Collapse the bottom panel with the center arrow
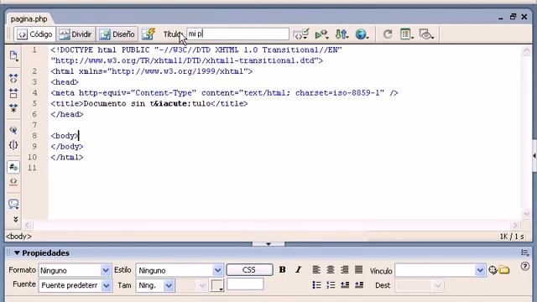This screenshot has height=302, width=537. click(x=268, y=244)
